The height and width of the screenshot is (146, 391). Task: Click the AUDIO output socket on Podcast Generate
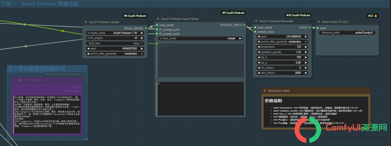coord(310,27)
